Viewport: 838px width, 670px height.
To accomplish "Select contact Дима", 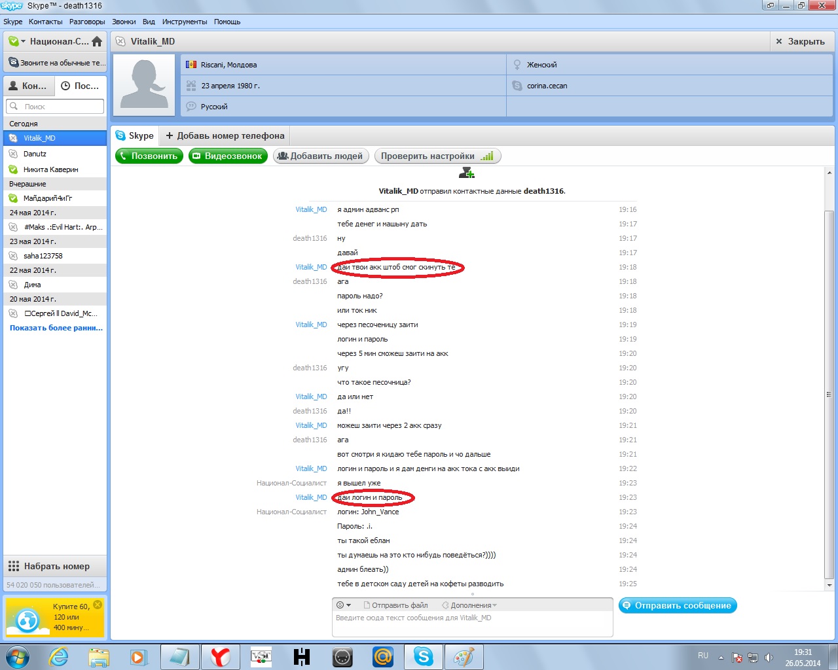I will pos(55,285).
